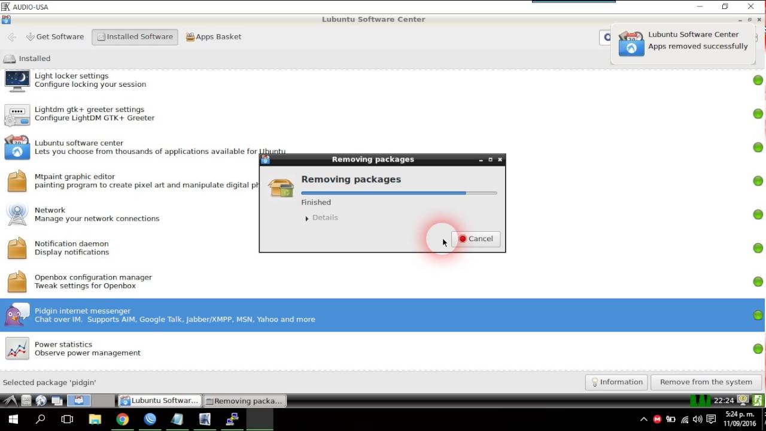766x431 pixels.
Task: Click the Light locker settings monitor icon
Action: coord(17,80)
